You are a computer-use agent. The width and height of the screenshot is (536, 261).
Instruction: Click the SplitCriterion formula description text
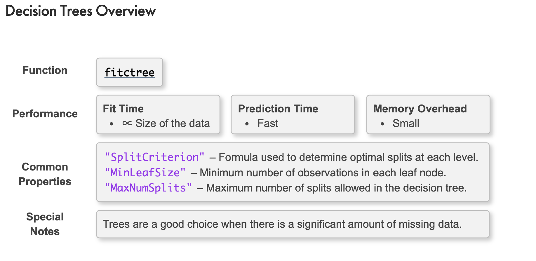pyautogui.click(x=349, y=157)
